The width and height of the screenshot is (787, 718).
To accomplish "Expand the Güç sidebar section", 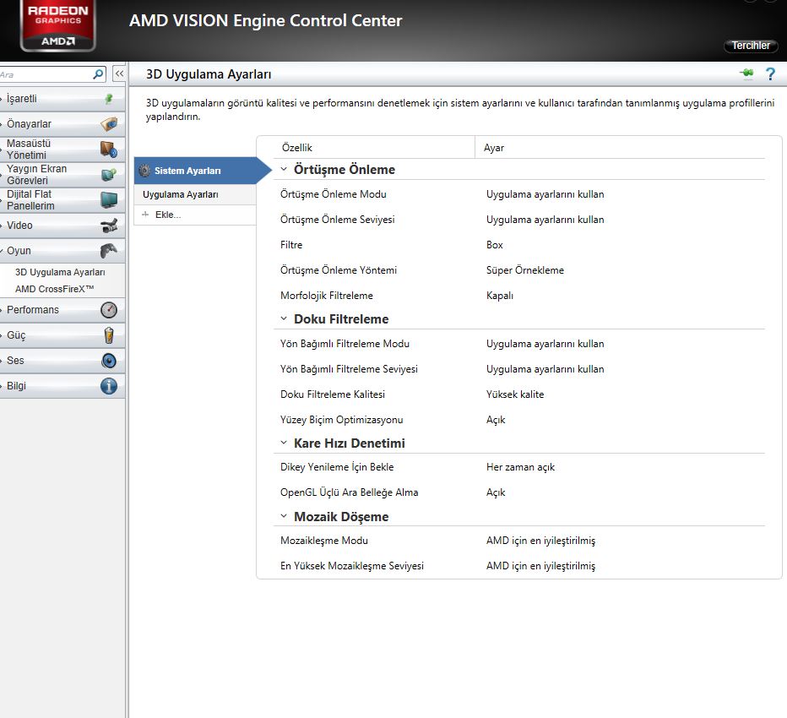I will coord(62,335).
